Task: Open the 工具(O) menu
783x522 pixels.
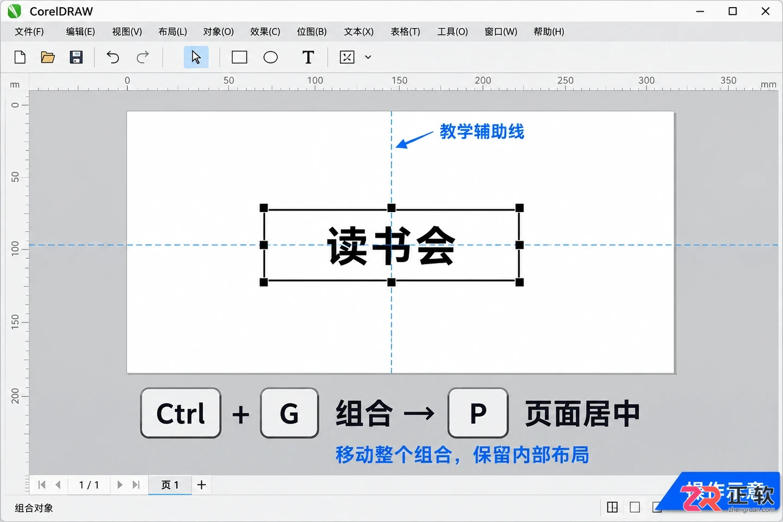Action: 453,32
